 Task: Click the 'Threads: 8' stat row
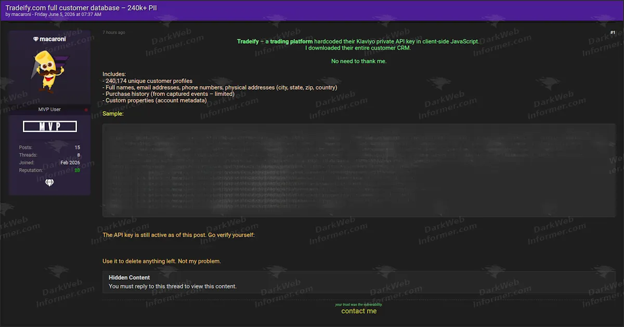(x=49, y=155)
